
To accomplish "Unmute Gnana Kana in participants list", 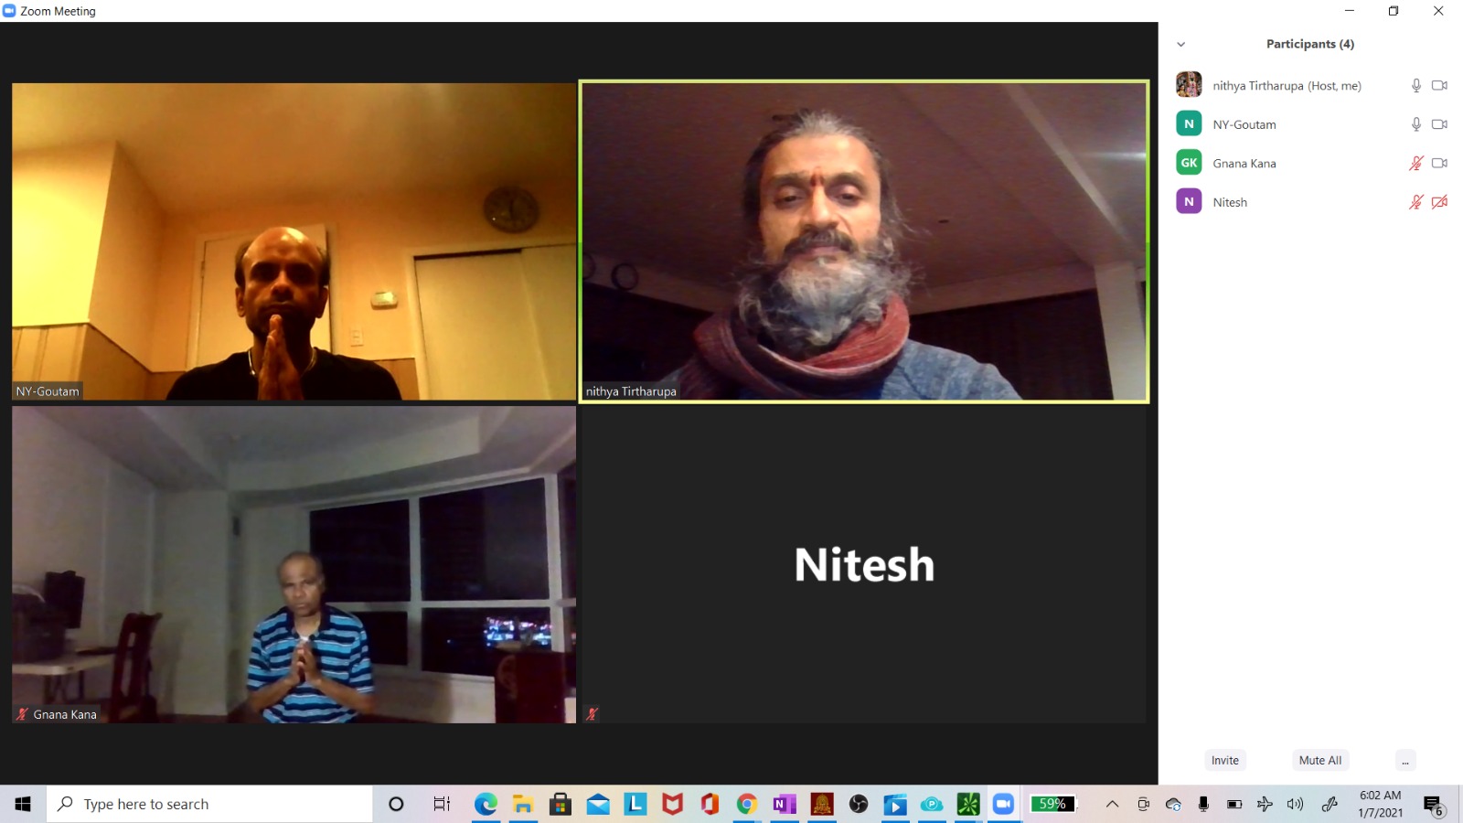I will (x=1415, y=163).
